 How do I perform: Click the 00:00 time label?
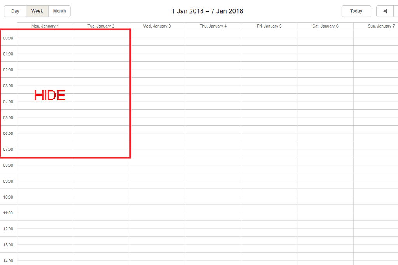[x=8, y=38]
